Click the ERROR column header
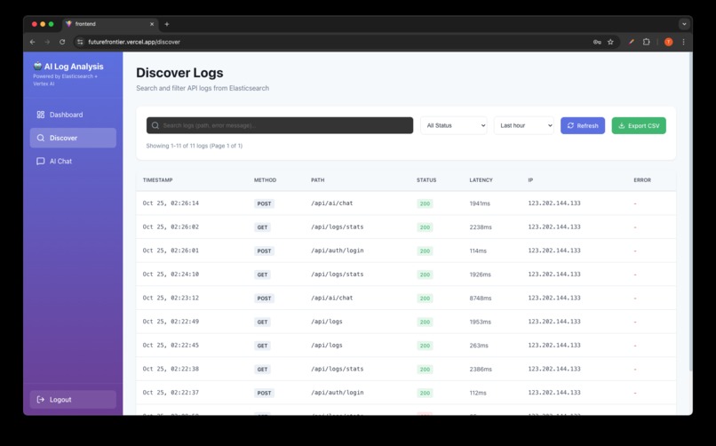Image resolution: width=716 pixels, height=446 pixels. point(642,180)
